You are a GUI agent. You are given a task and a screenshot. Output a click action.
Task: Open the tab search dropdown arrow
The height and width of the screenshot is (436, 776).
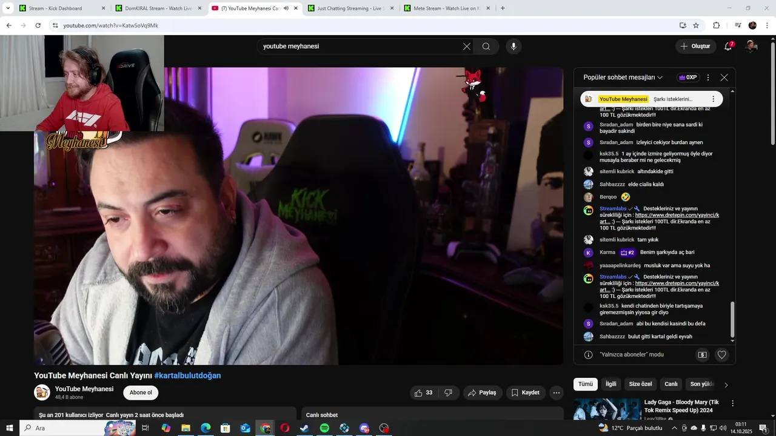[x=8, y=8]
